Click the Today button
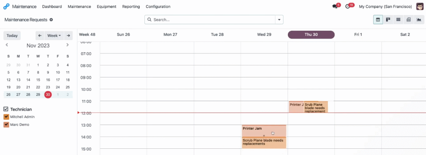This screenshot has height=155, width=426. pyautogui.click(x=12, y=36)
